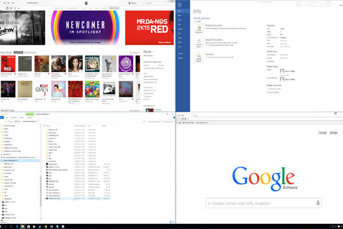Click the iTunes search field

[x=155, y=3]
